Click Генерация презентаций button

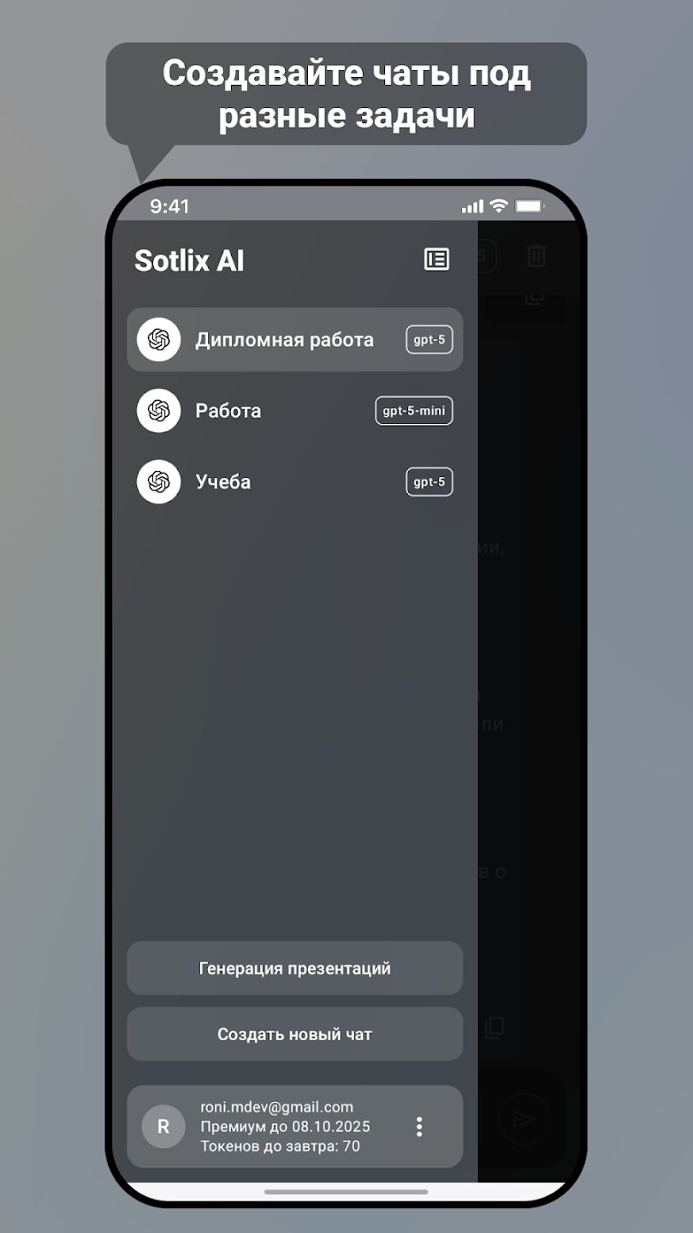pos(295,968)
